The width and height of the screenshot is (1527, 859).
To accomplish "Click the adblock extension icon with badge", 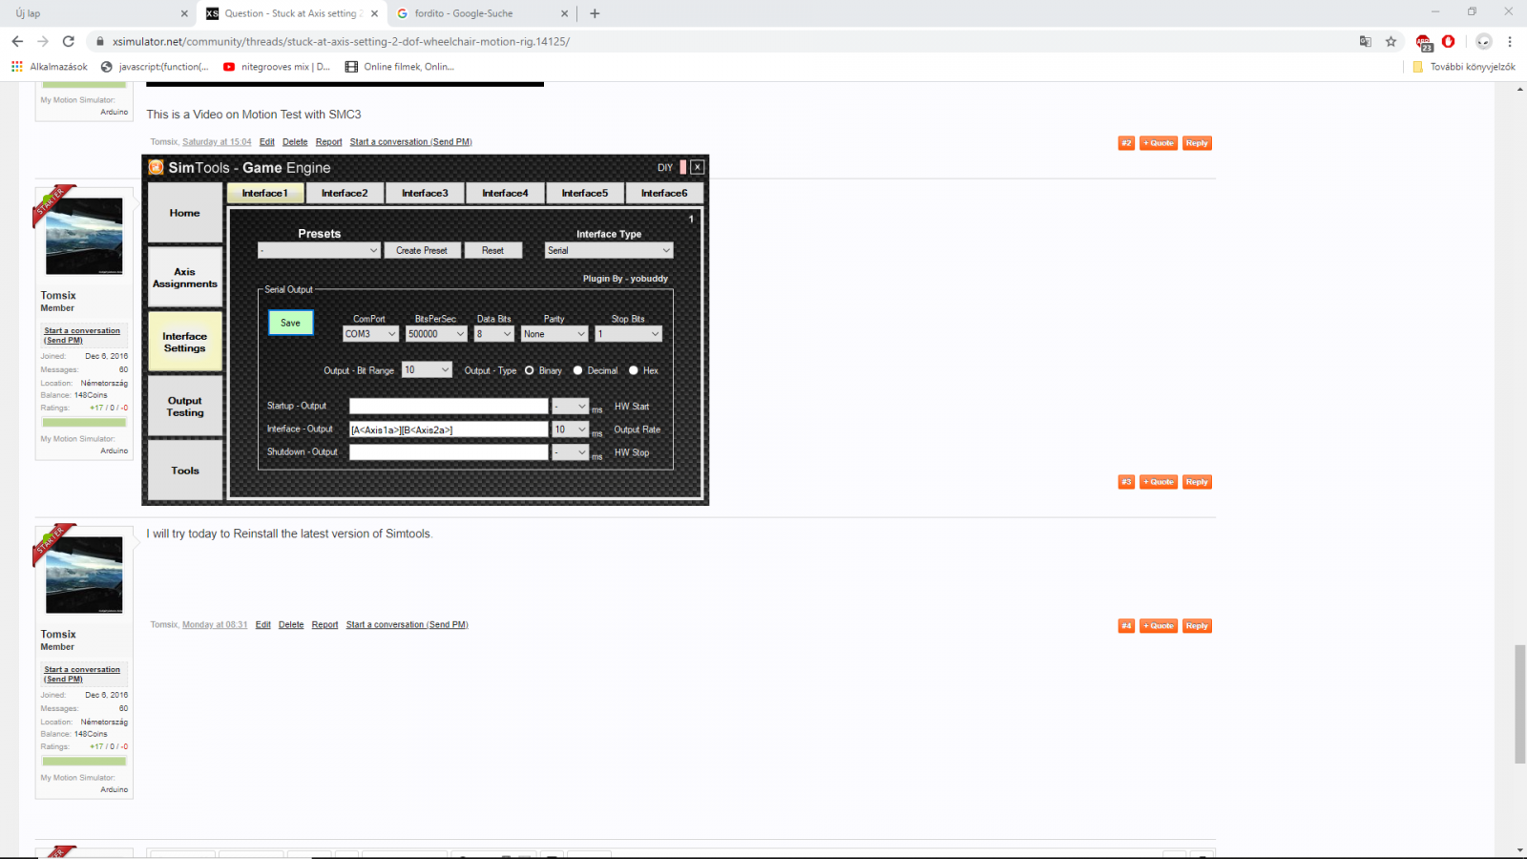I will click(1424, 42).
